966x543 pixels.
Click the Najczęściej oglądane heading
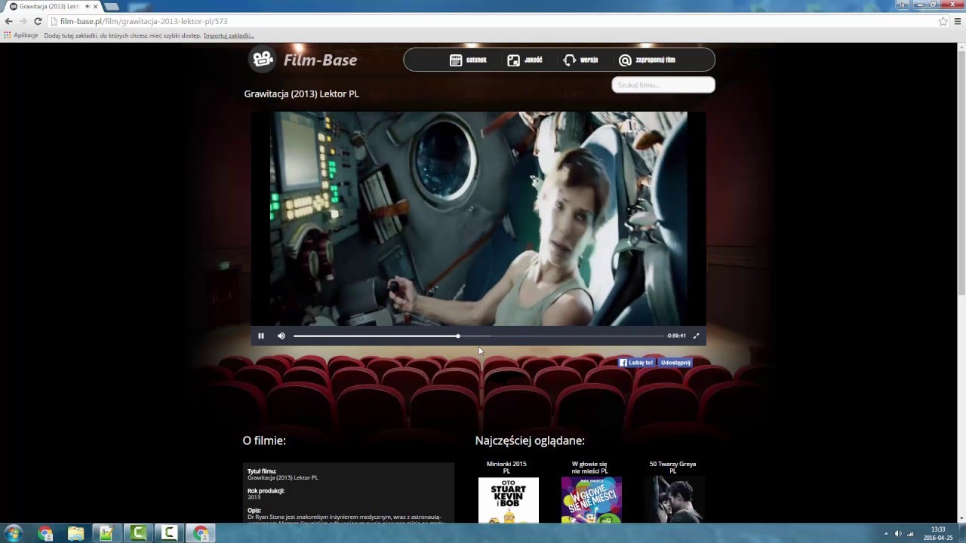(530, 440)
